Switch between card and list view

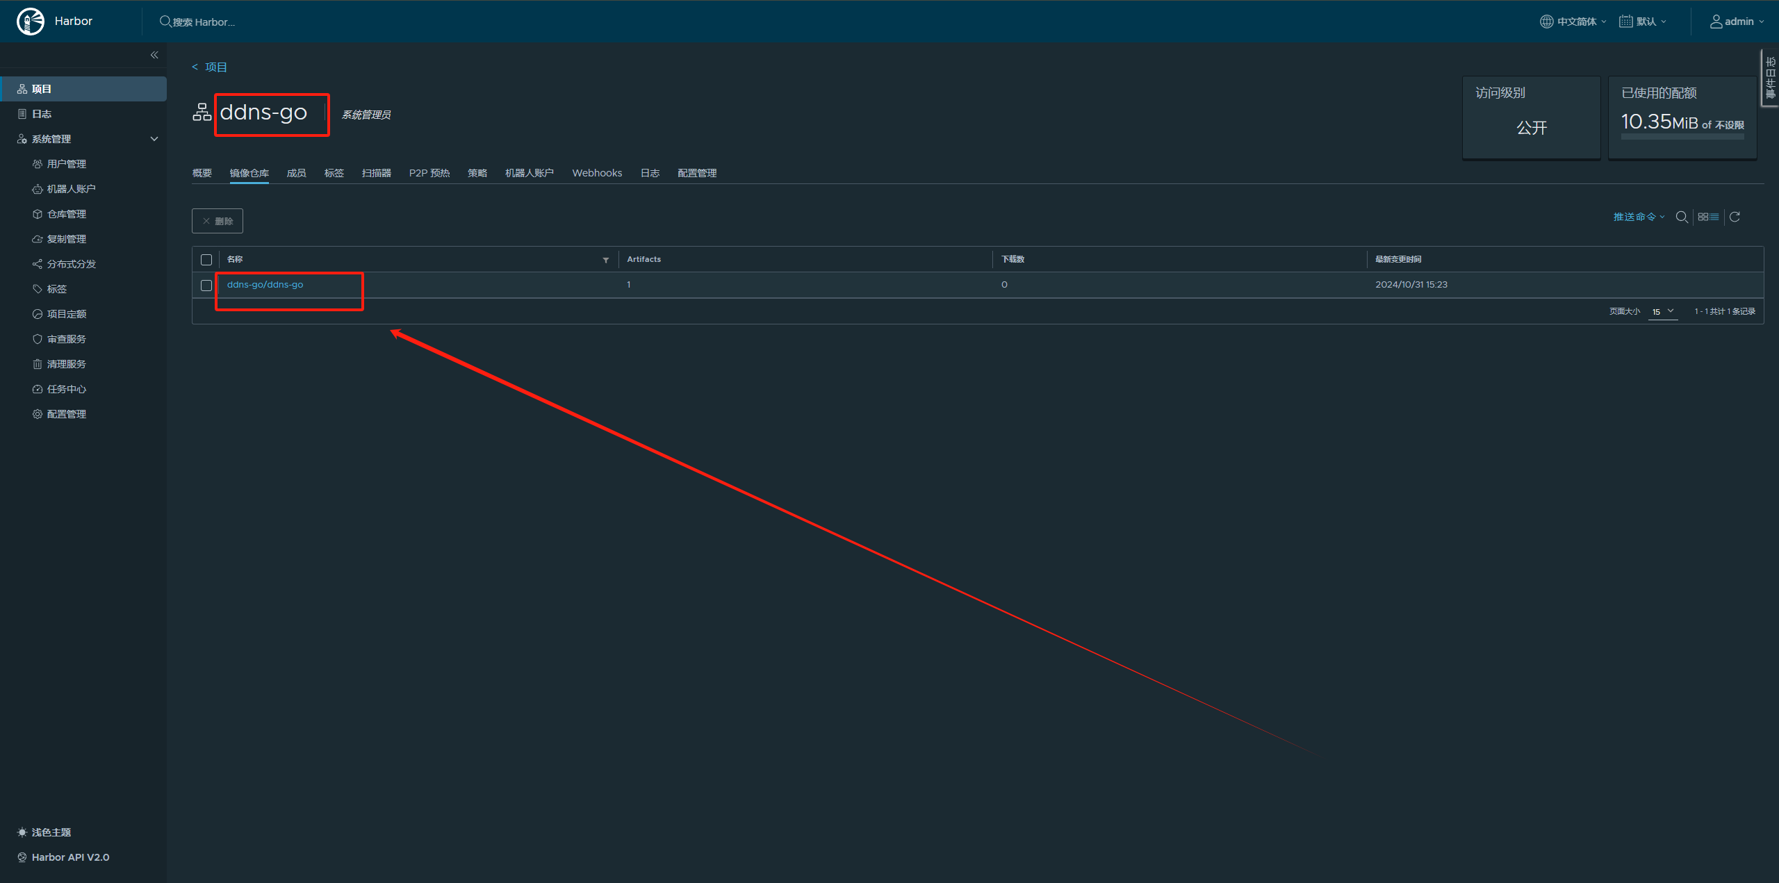pos(1708,217)
